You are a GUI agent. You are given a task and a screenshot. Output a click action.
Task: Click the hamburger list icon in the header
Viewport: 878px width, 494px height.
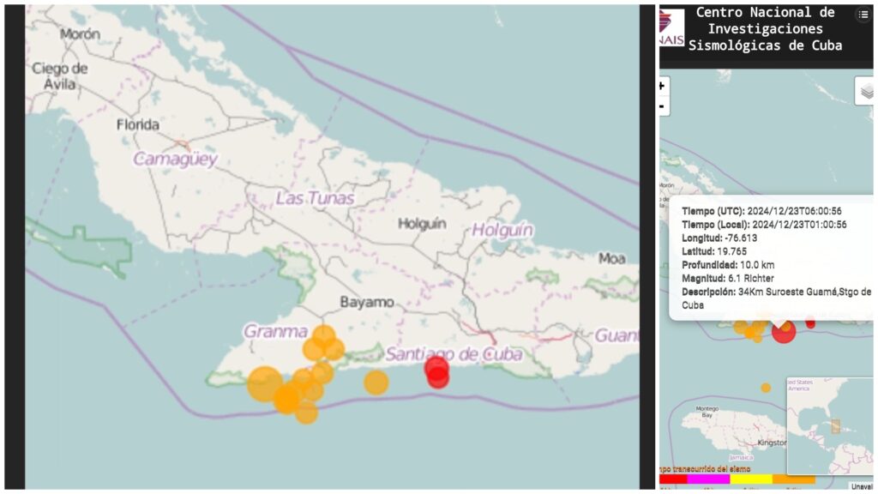tap(863, 15)
